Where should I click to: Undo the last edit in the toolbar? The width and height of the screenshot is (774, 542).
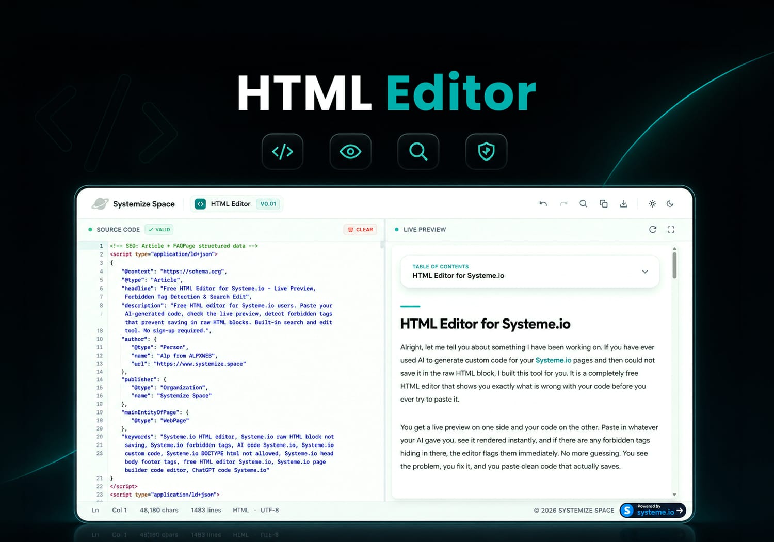pyautogui.click(x=543, y=204)
